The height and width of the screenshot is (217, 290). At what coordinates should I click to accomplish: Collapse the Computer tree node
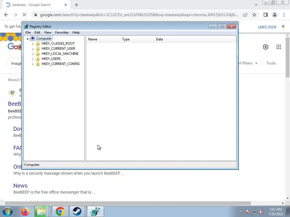[27, 38]
